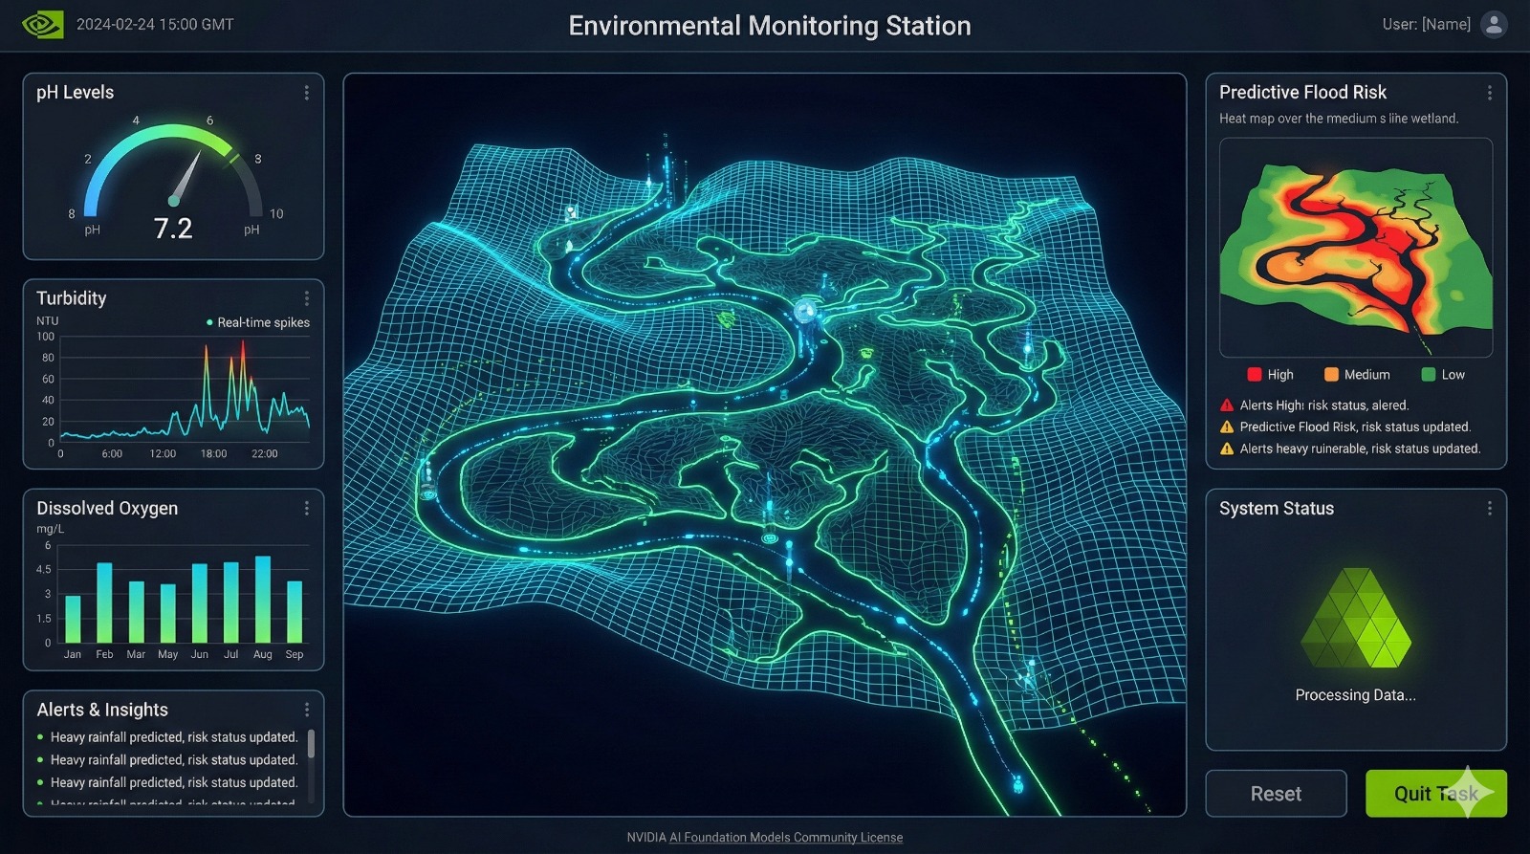Image resolution: width=1530 pixels, height=854 pixels.
Task: Select the Sep bar in Dissolved Oxygen
Action: pos(295,612)
